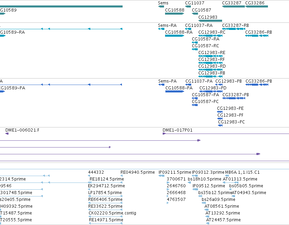Select the CG11037 gene label

coord(195,3)
